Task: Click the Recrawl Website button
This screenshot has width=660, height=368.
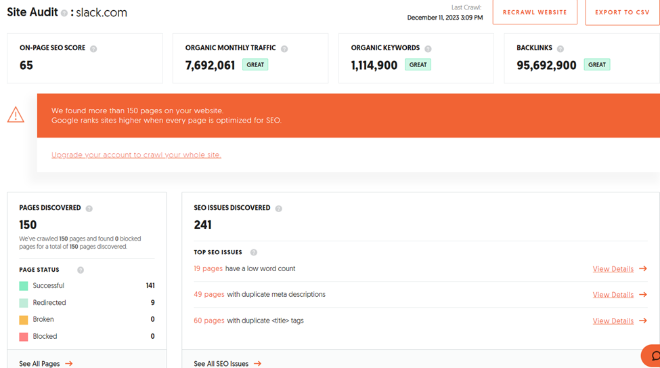Action: point(535,12)
